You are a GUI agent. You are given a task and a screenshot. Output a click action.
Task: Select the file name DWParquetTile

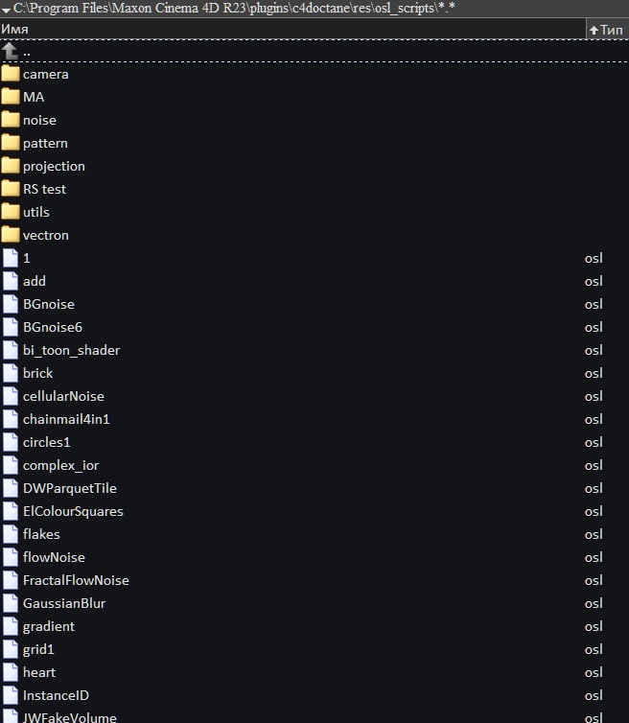point(70,488)
